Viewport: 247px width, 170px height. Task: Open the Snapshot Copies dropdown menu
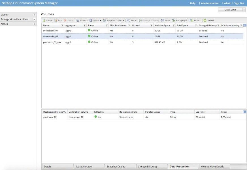coord(113,21)
